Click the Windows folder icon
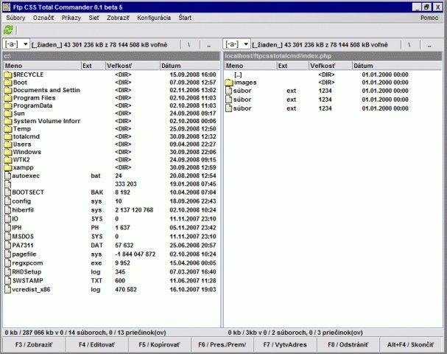Screen dimensions: 447x354 point(8,152)
